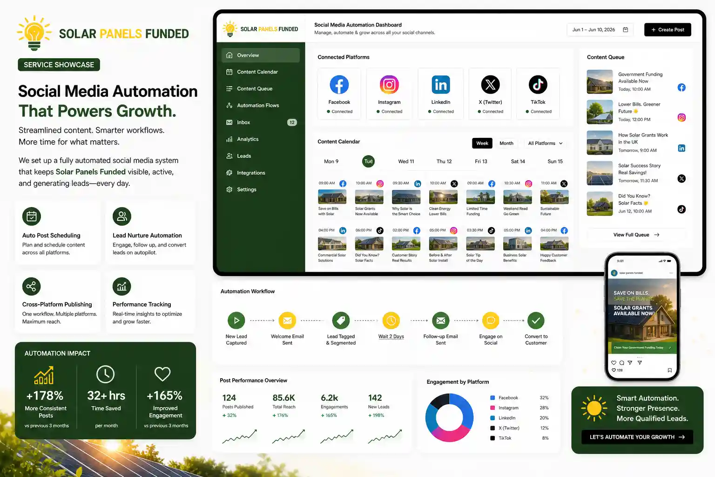Open Integrations in the sidebar

tap(261, 173)
